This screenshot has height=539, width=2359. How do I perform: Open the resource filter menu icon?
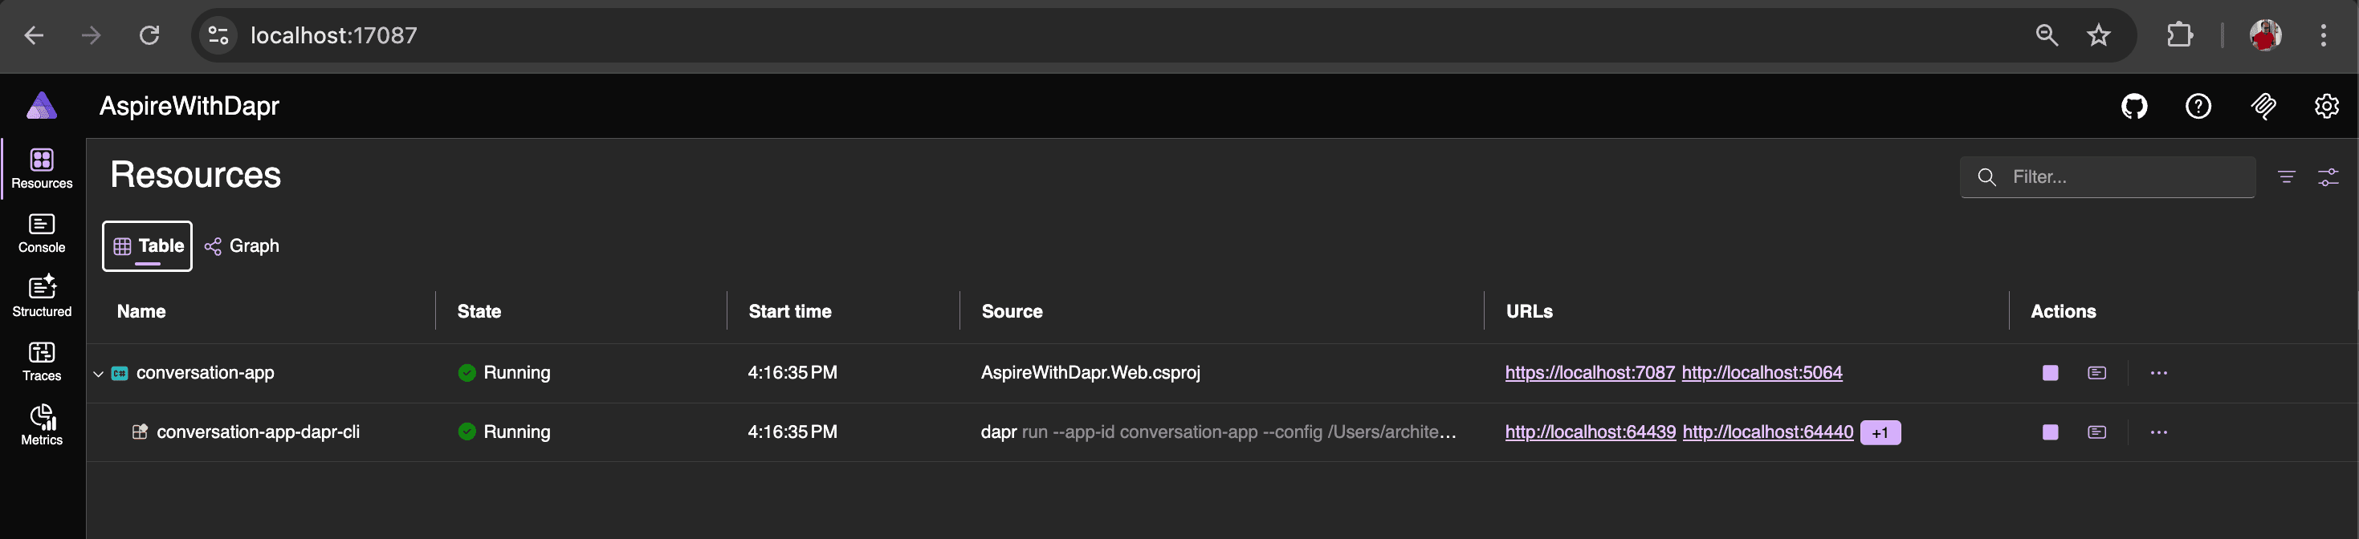tap(2287, 176)
